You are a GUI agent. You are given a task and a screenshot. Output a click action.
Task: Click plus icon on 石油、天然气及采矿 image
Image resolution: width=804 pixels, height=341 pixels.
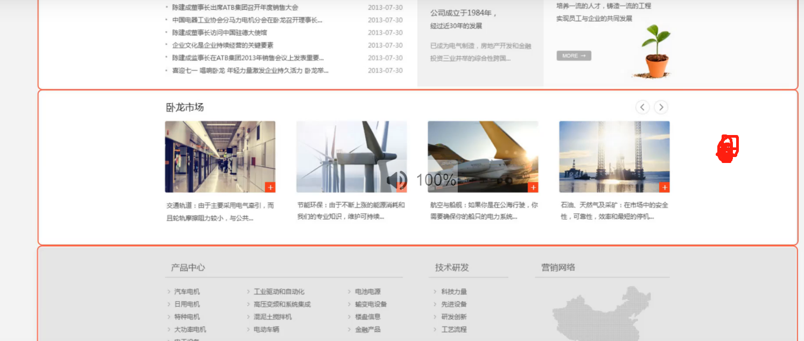pos(665,187)
